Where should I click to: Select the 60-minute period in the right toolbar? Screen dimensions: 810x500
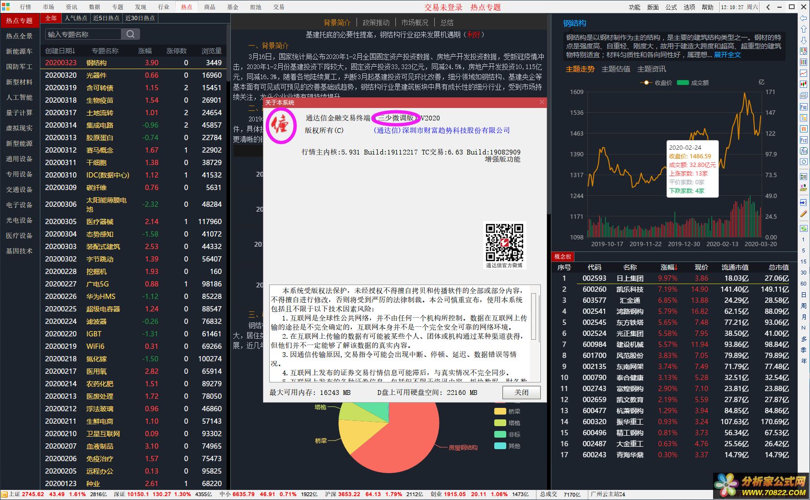(803, 284)
